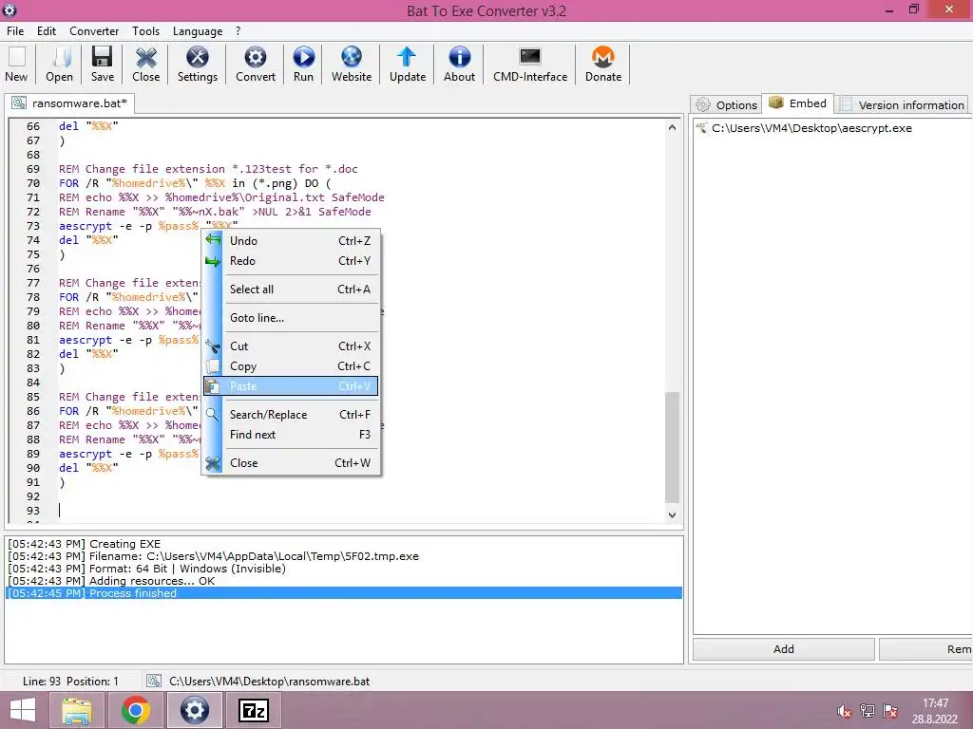Open 7-Zip from the taskbar
Viewport: 973px width, 729px height.
[x=254, y=710]
